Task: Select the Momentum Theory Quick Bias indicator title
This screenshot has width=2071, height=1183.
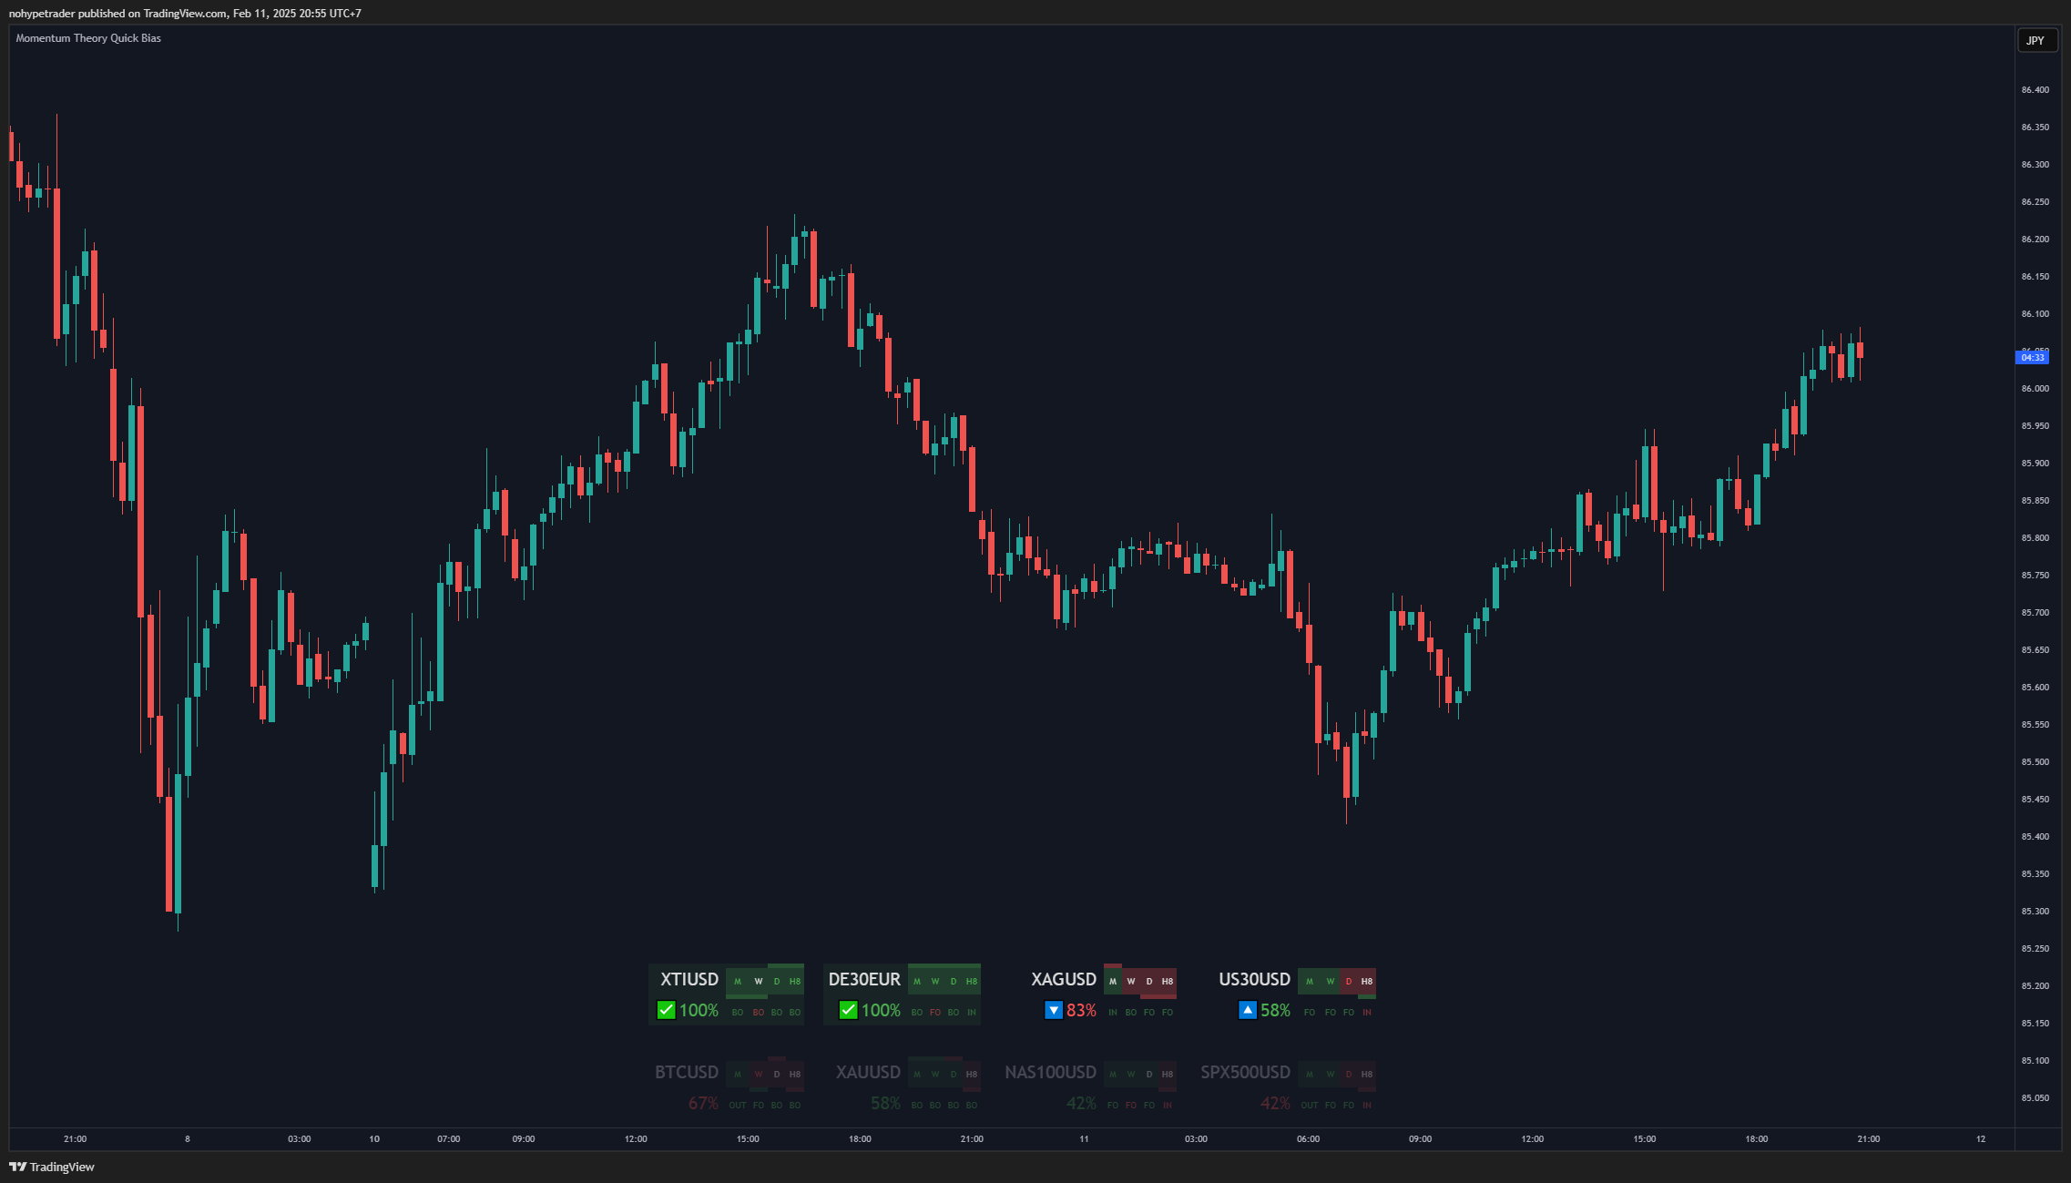Action: click(x=88, y=38)
